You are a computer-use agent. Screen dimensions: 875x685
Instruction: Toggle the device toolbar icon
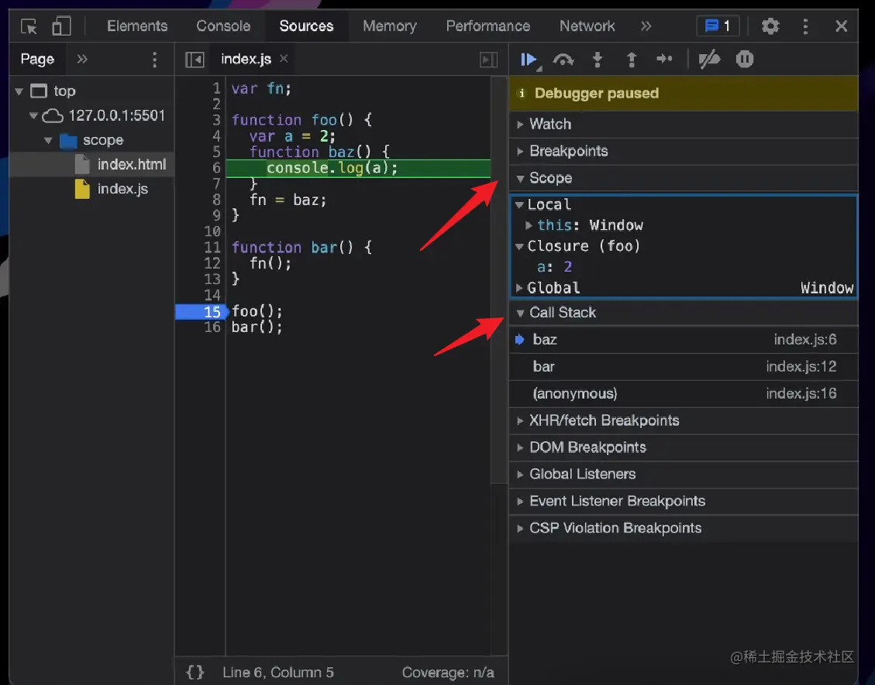click(x=61, y=26)
